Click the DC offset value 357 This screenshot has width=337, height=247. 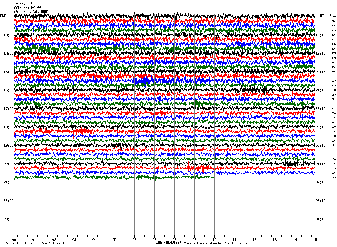click(x=334, y=81)
